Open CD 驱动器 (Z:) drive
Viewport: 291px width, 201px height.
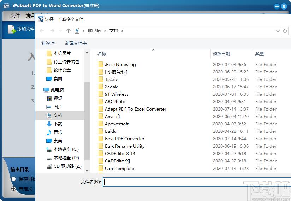64,166
